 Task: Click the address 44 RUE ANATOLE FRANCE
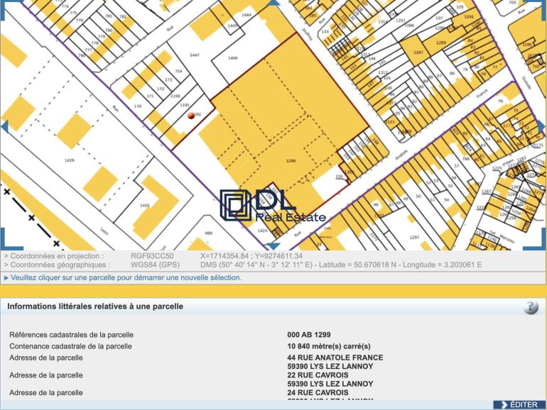point(335,358)
